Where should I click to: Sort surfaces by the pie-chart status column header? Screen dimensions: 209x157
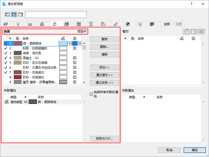click(x=18, y=38)
